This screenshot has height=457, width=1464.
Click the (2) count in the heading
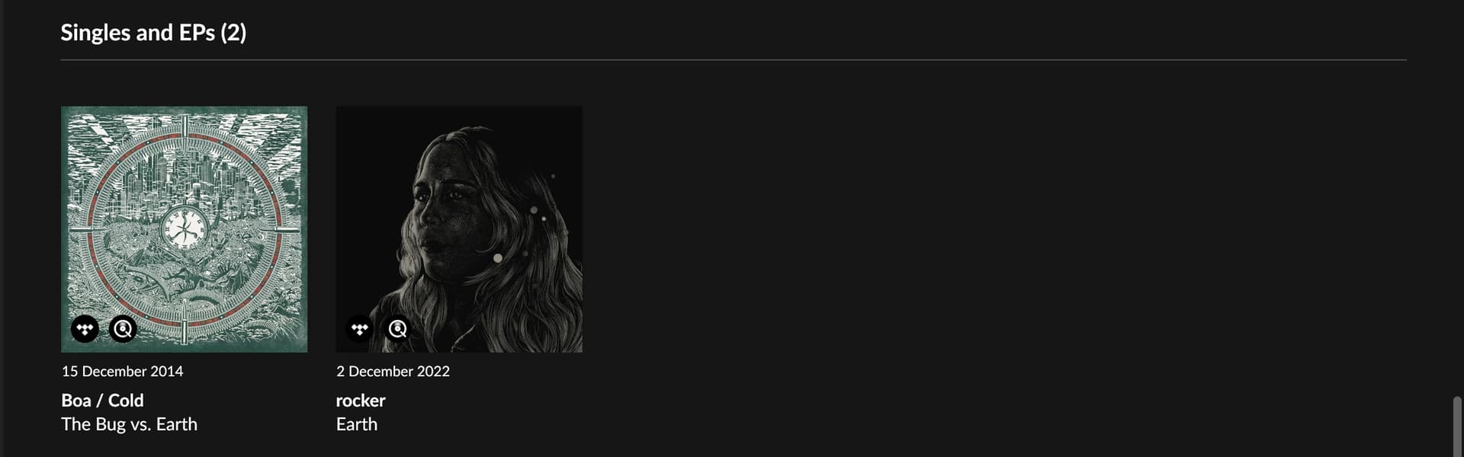click(233, 33)
